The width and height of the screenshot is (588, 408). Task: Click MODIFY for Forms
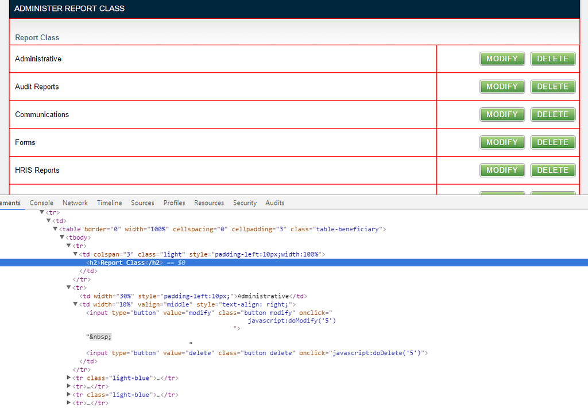(502, 142)
